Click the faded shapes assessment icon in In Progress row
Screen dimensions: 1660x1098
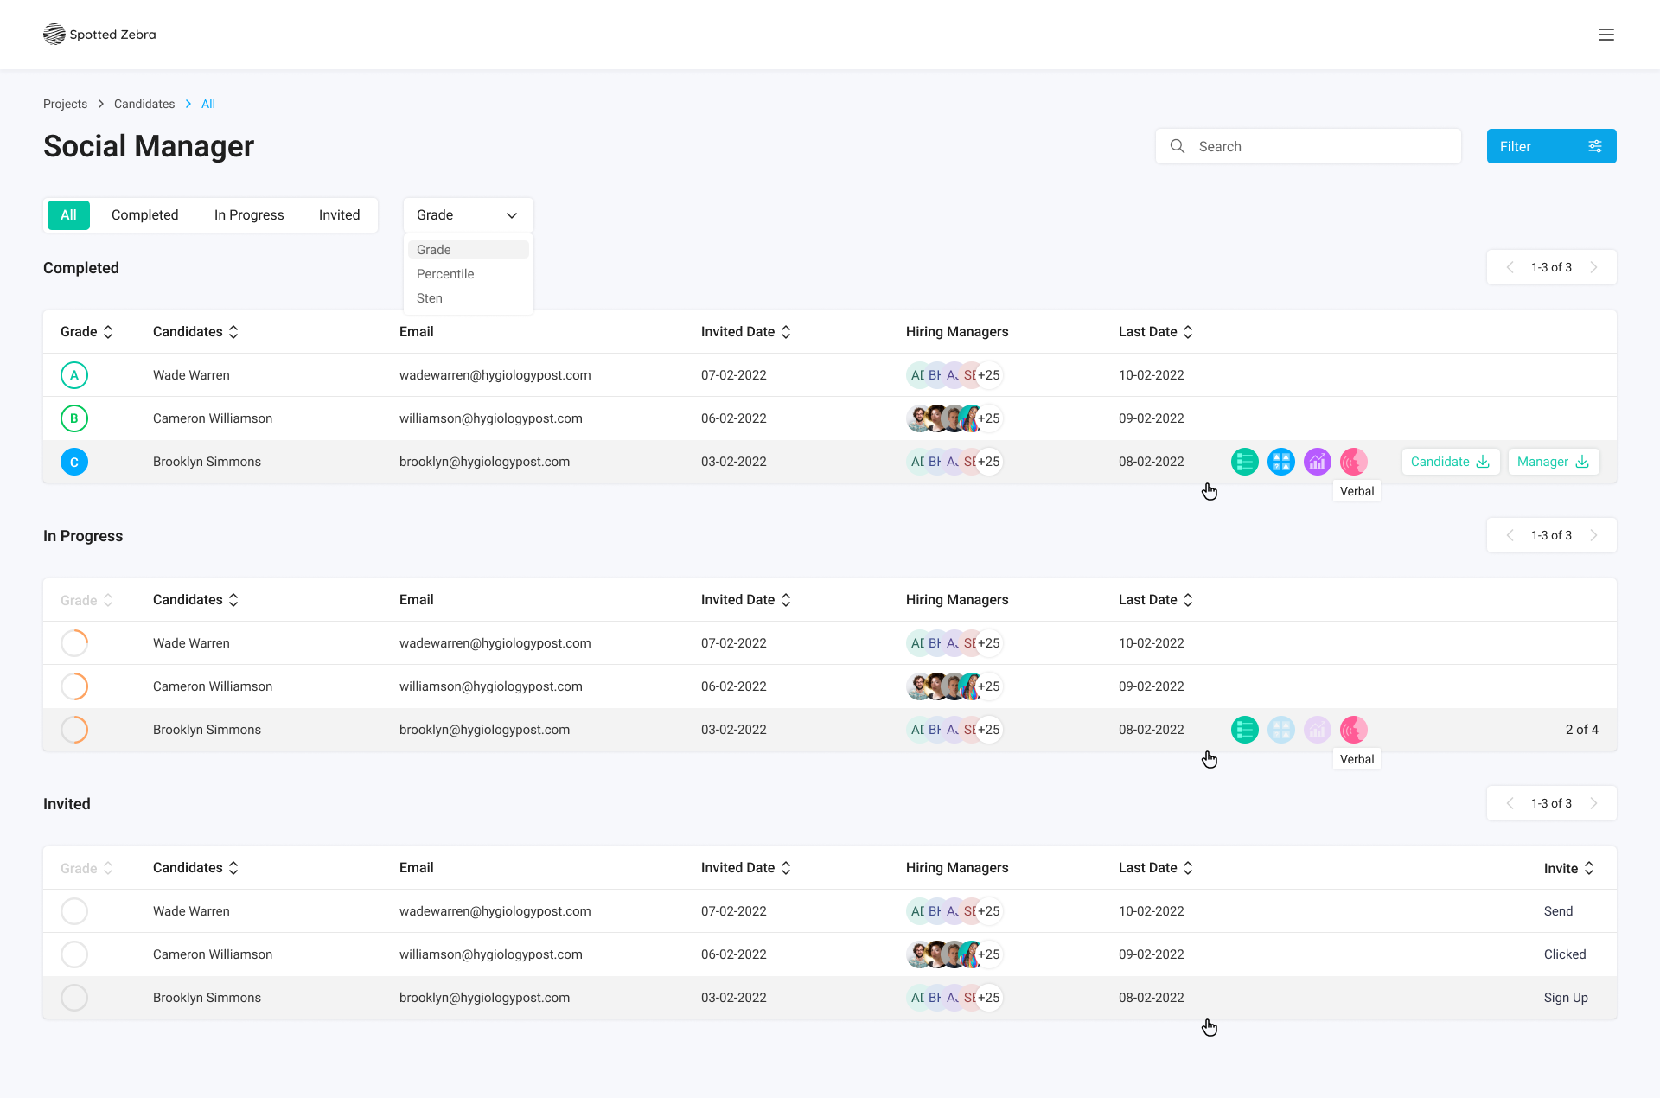point(1280,730)
